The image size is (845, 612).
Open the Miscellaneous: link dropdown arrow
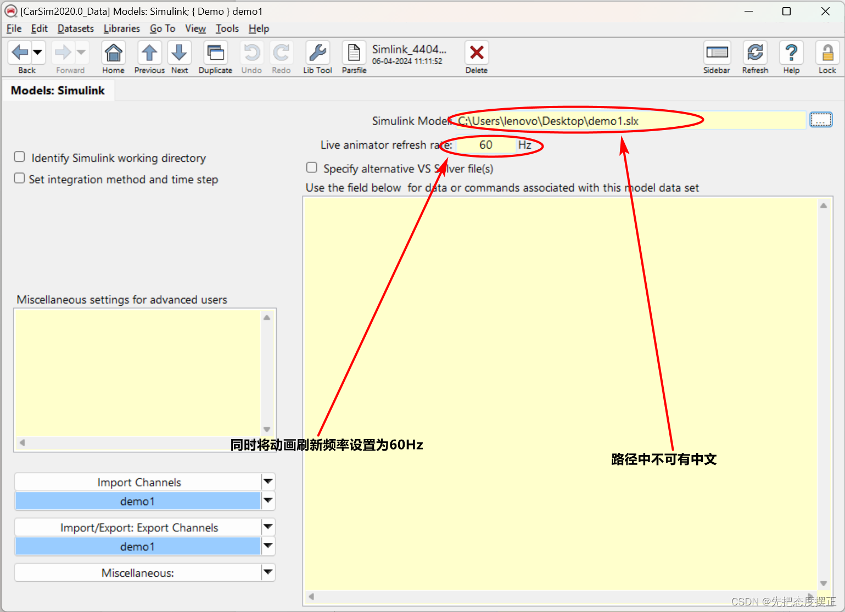click(x=268, y=572)
